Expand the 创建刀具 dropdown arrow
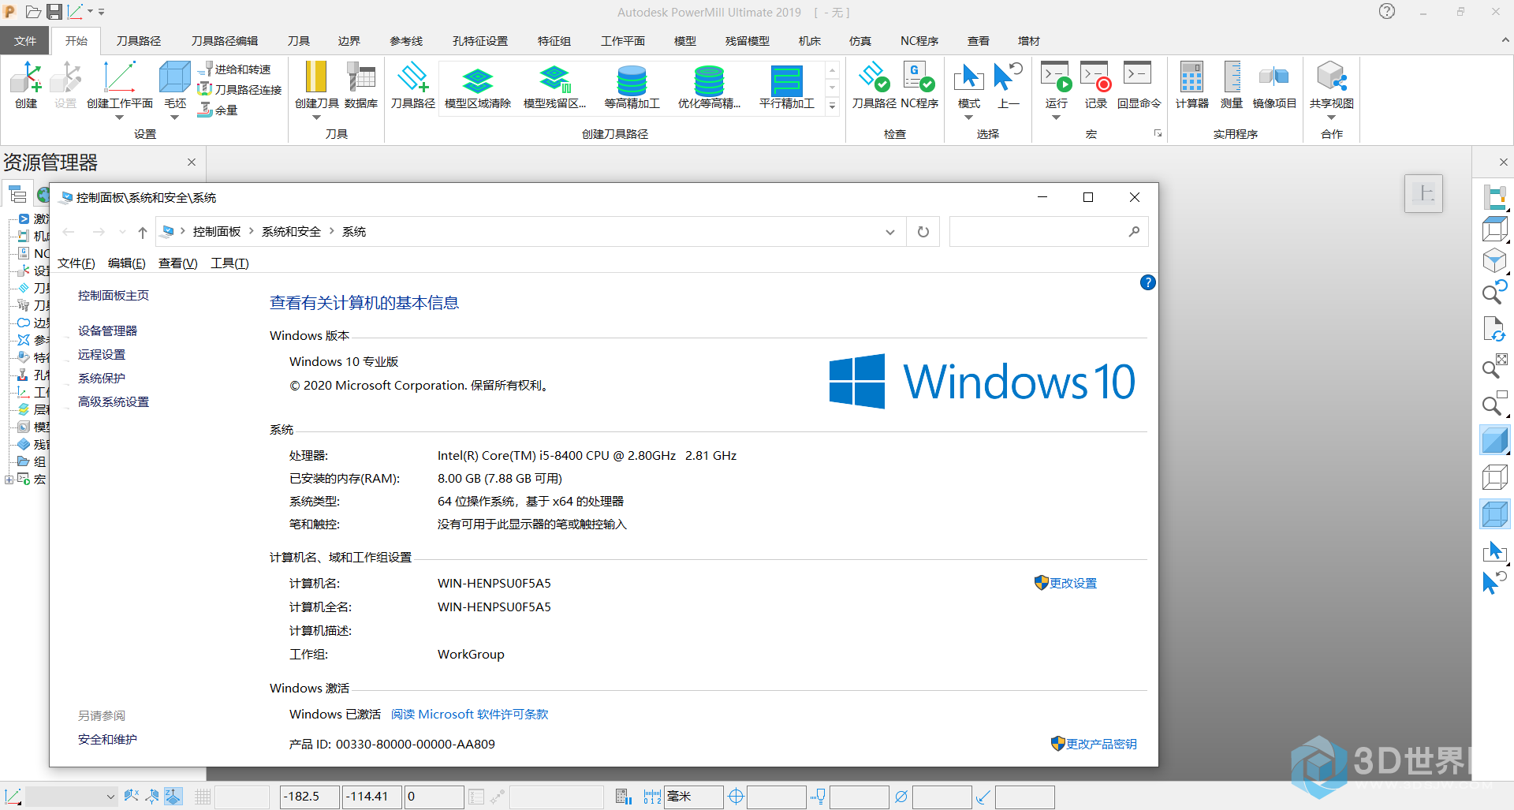 [x=316, y=118]
